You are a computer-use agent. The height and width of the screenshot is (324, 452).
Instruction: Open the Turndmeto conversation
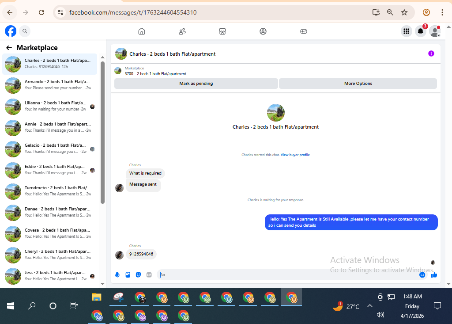tap(49, 191)
